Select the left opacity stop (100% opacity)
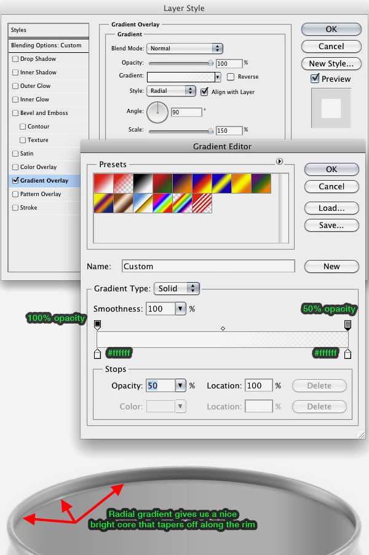Image resolution: width=369 pixels, height=555 pixels. pyautogui.click(x=97, y=325)
